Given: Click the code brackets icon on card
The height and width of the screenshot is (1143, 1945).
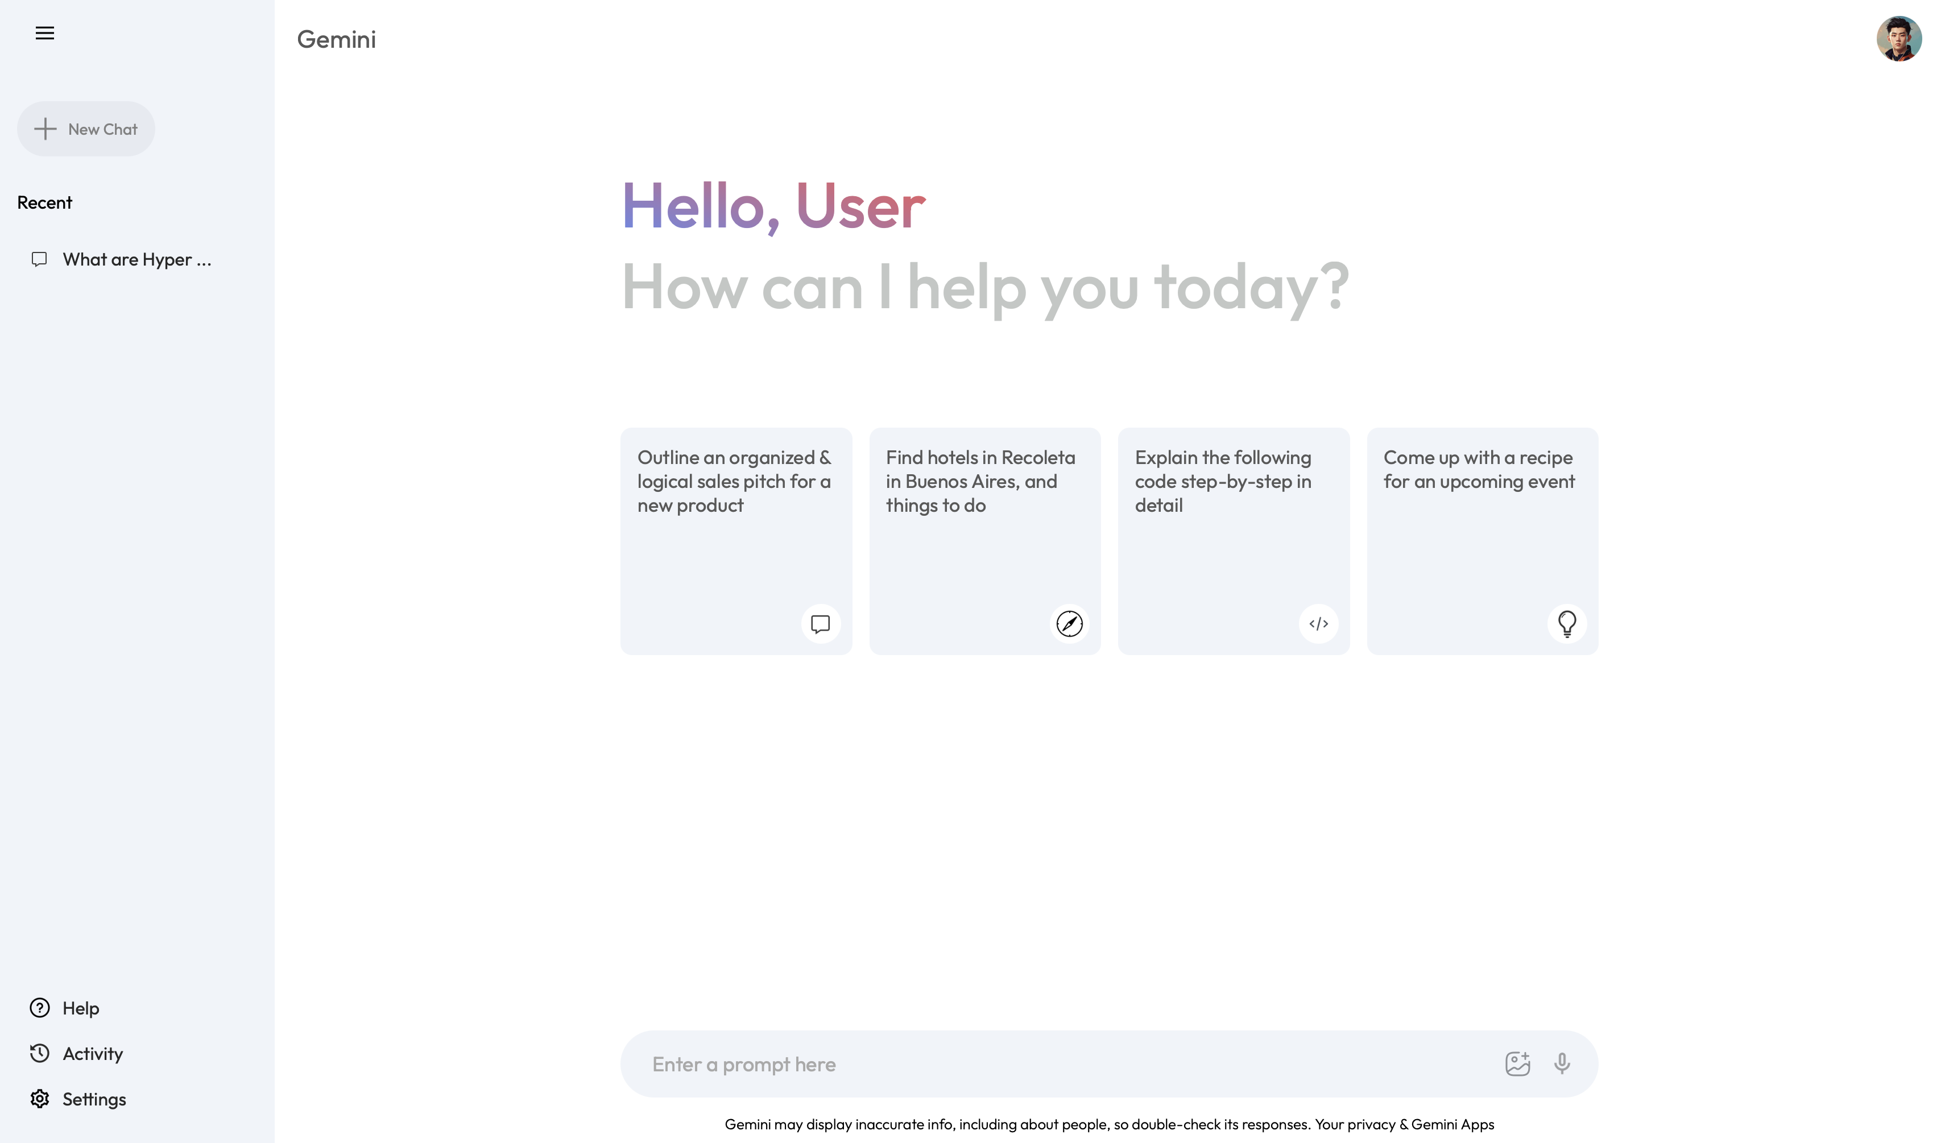Looking at the screenshot, I should (1318, 624).
